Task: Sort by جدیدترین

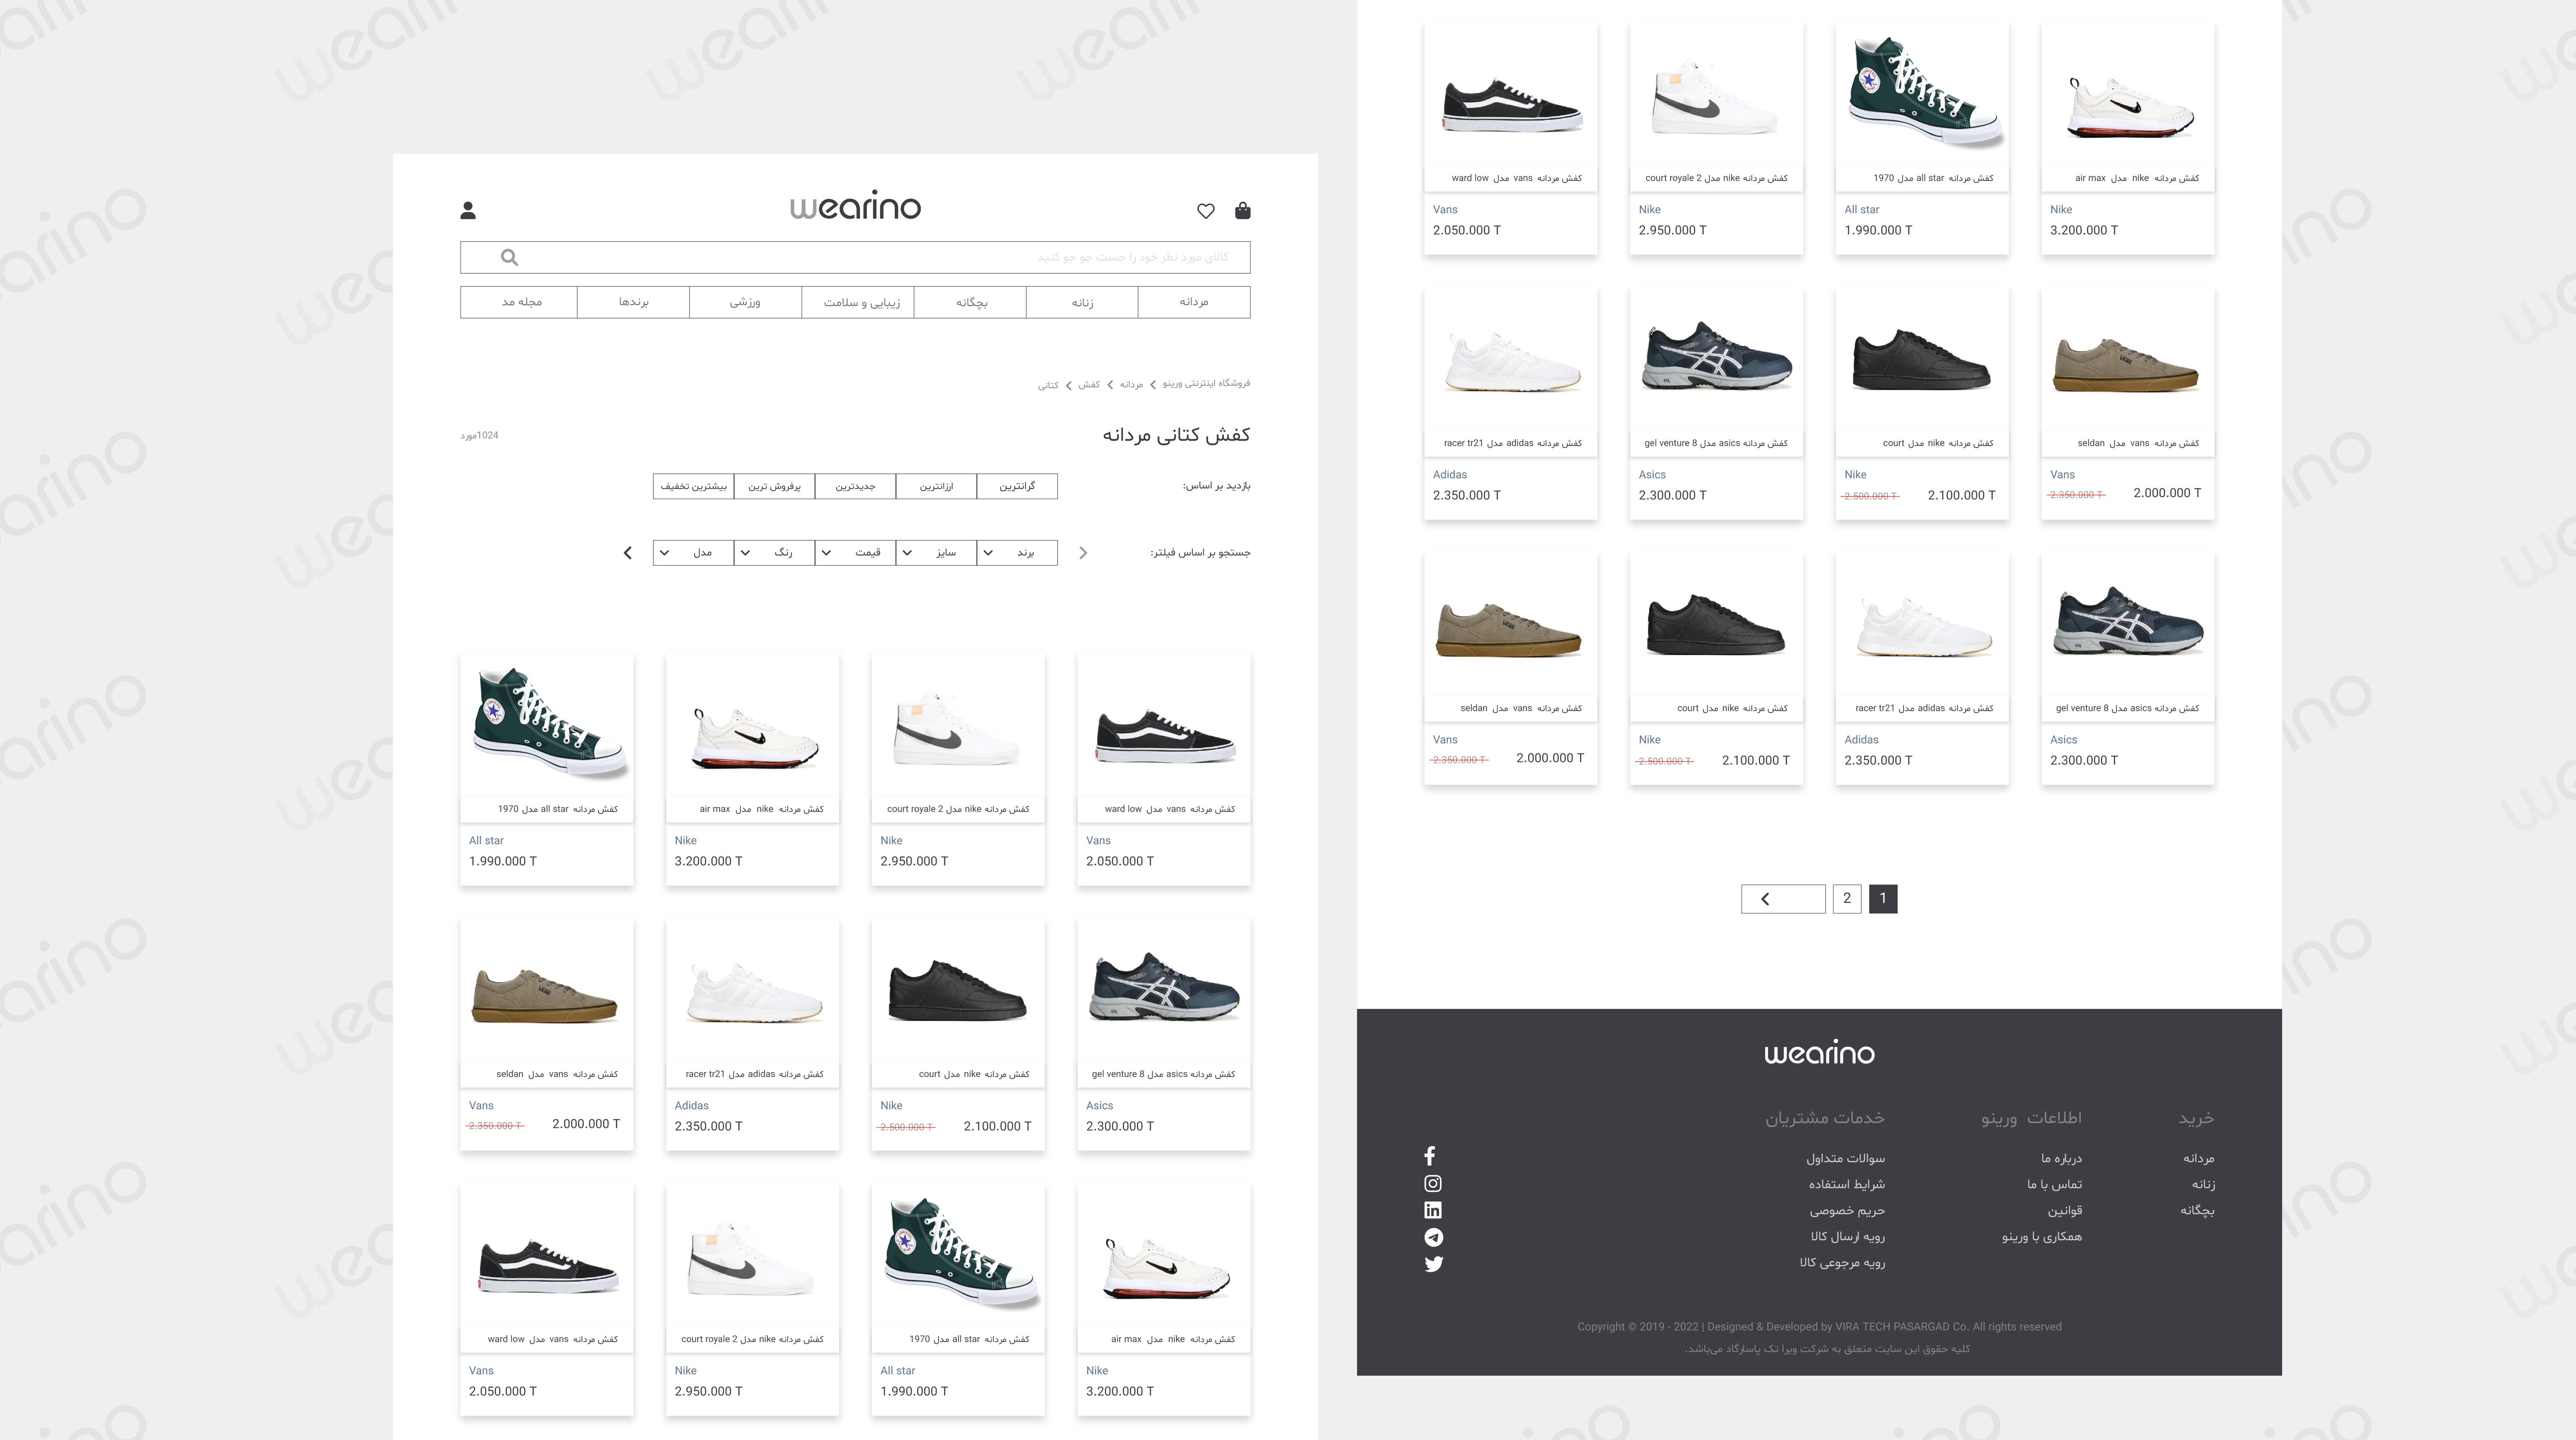Action: click(x=855, y=486)
